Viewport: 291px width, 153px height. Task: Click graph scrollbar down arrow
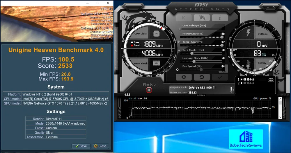click(x=280, y=117)
